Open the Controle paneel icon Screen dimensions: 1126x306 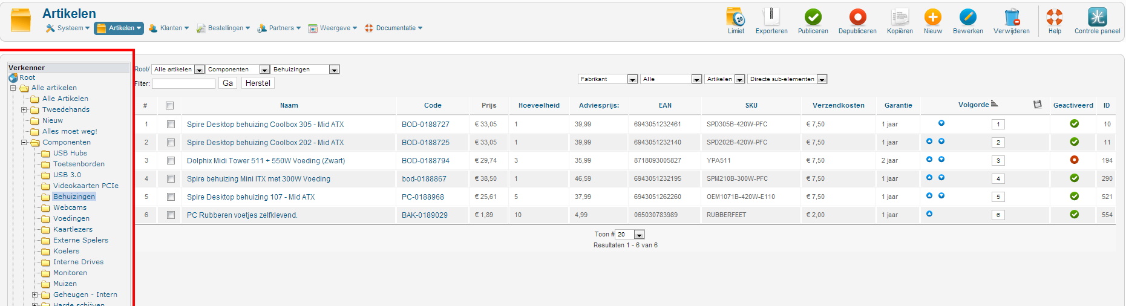click(1097, 18)
